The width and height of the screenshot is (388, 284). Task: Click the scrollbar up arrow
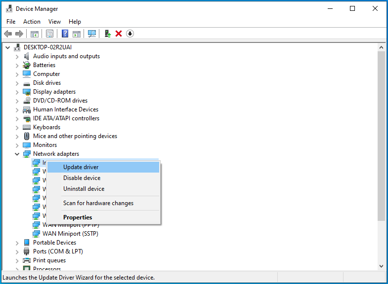(x=381, y=47)
